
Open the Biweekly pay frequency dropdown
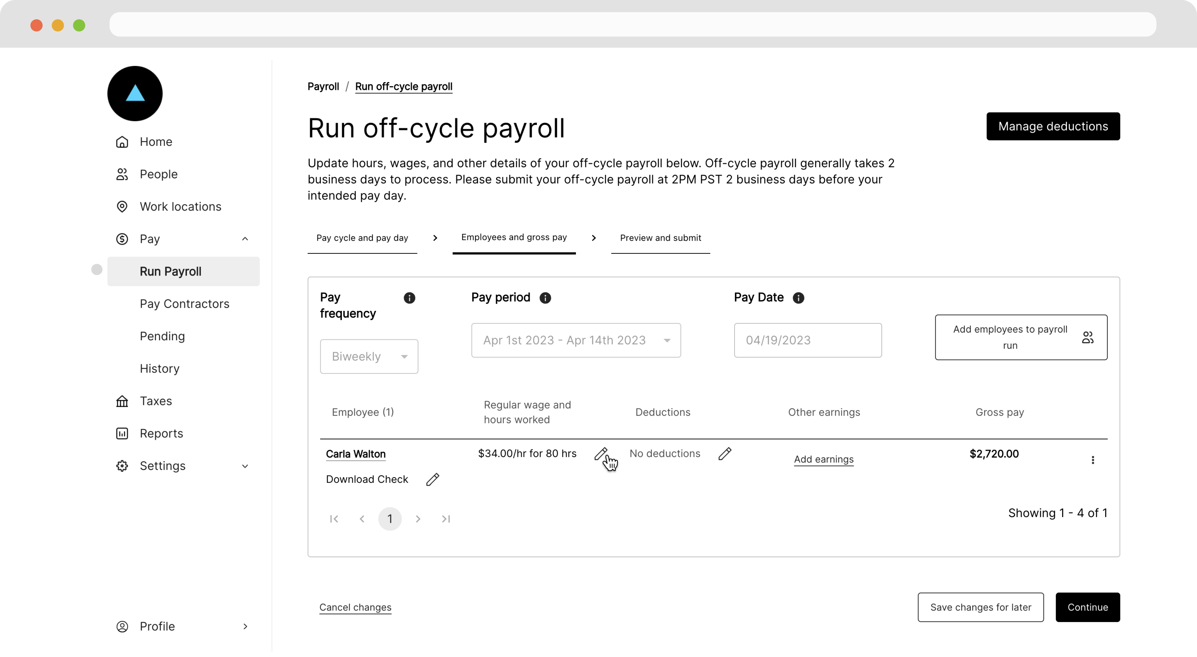pos(369,357)
